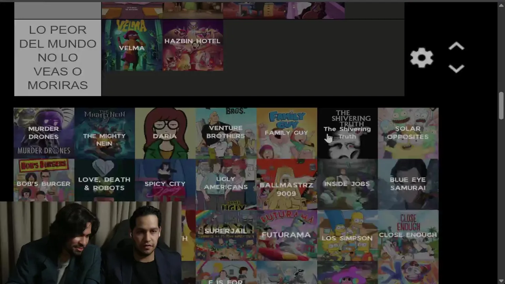
Task: Select the Los Simpson card
Action: (x=347, y=235)
